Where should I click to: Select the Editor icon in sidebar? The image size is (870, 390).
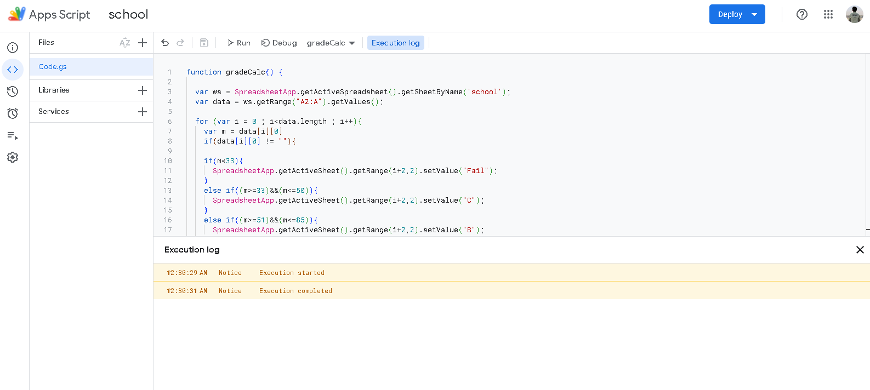(x=13, y=70)
